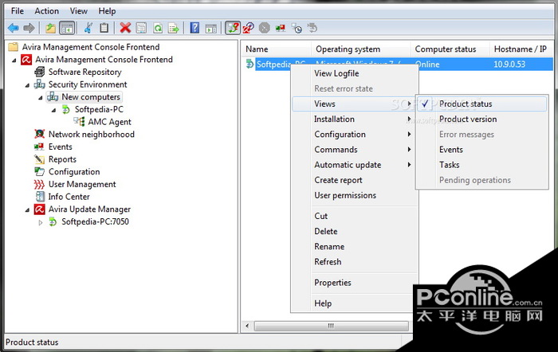Click the Export list icon
558x352 pixels.
[x=174, y=28]
